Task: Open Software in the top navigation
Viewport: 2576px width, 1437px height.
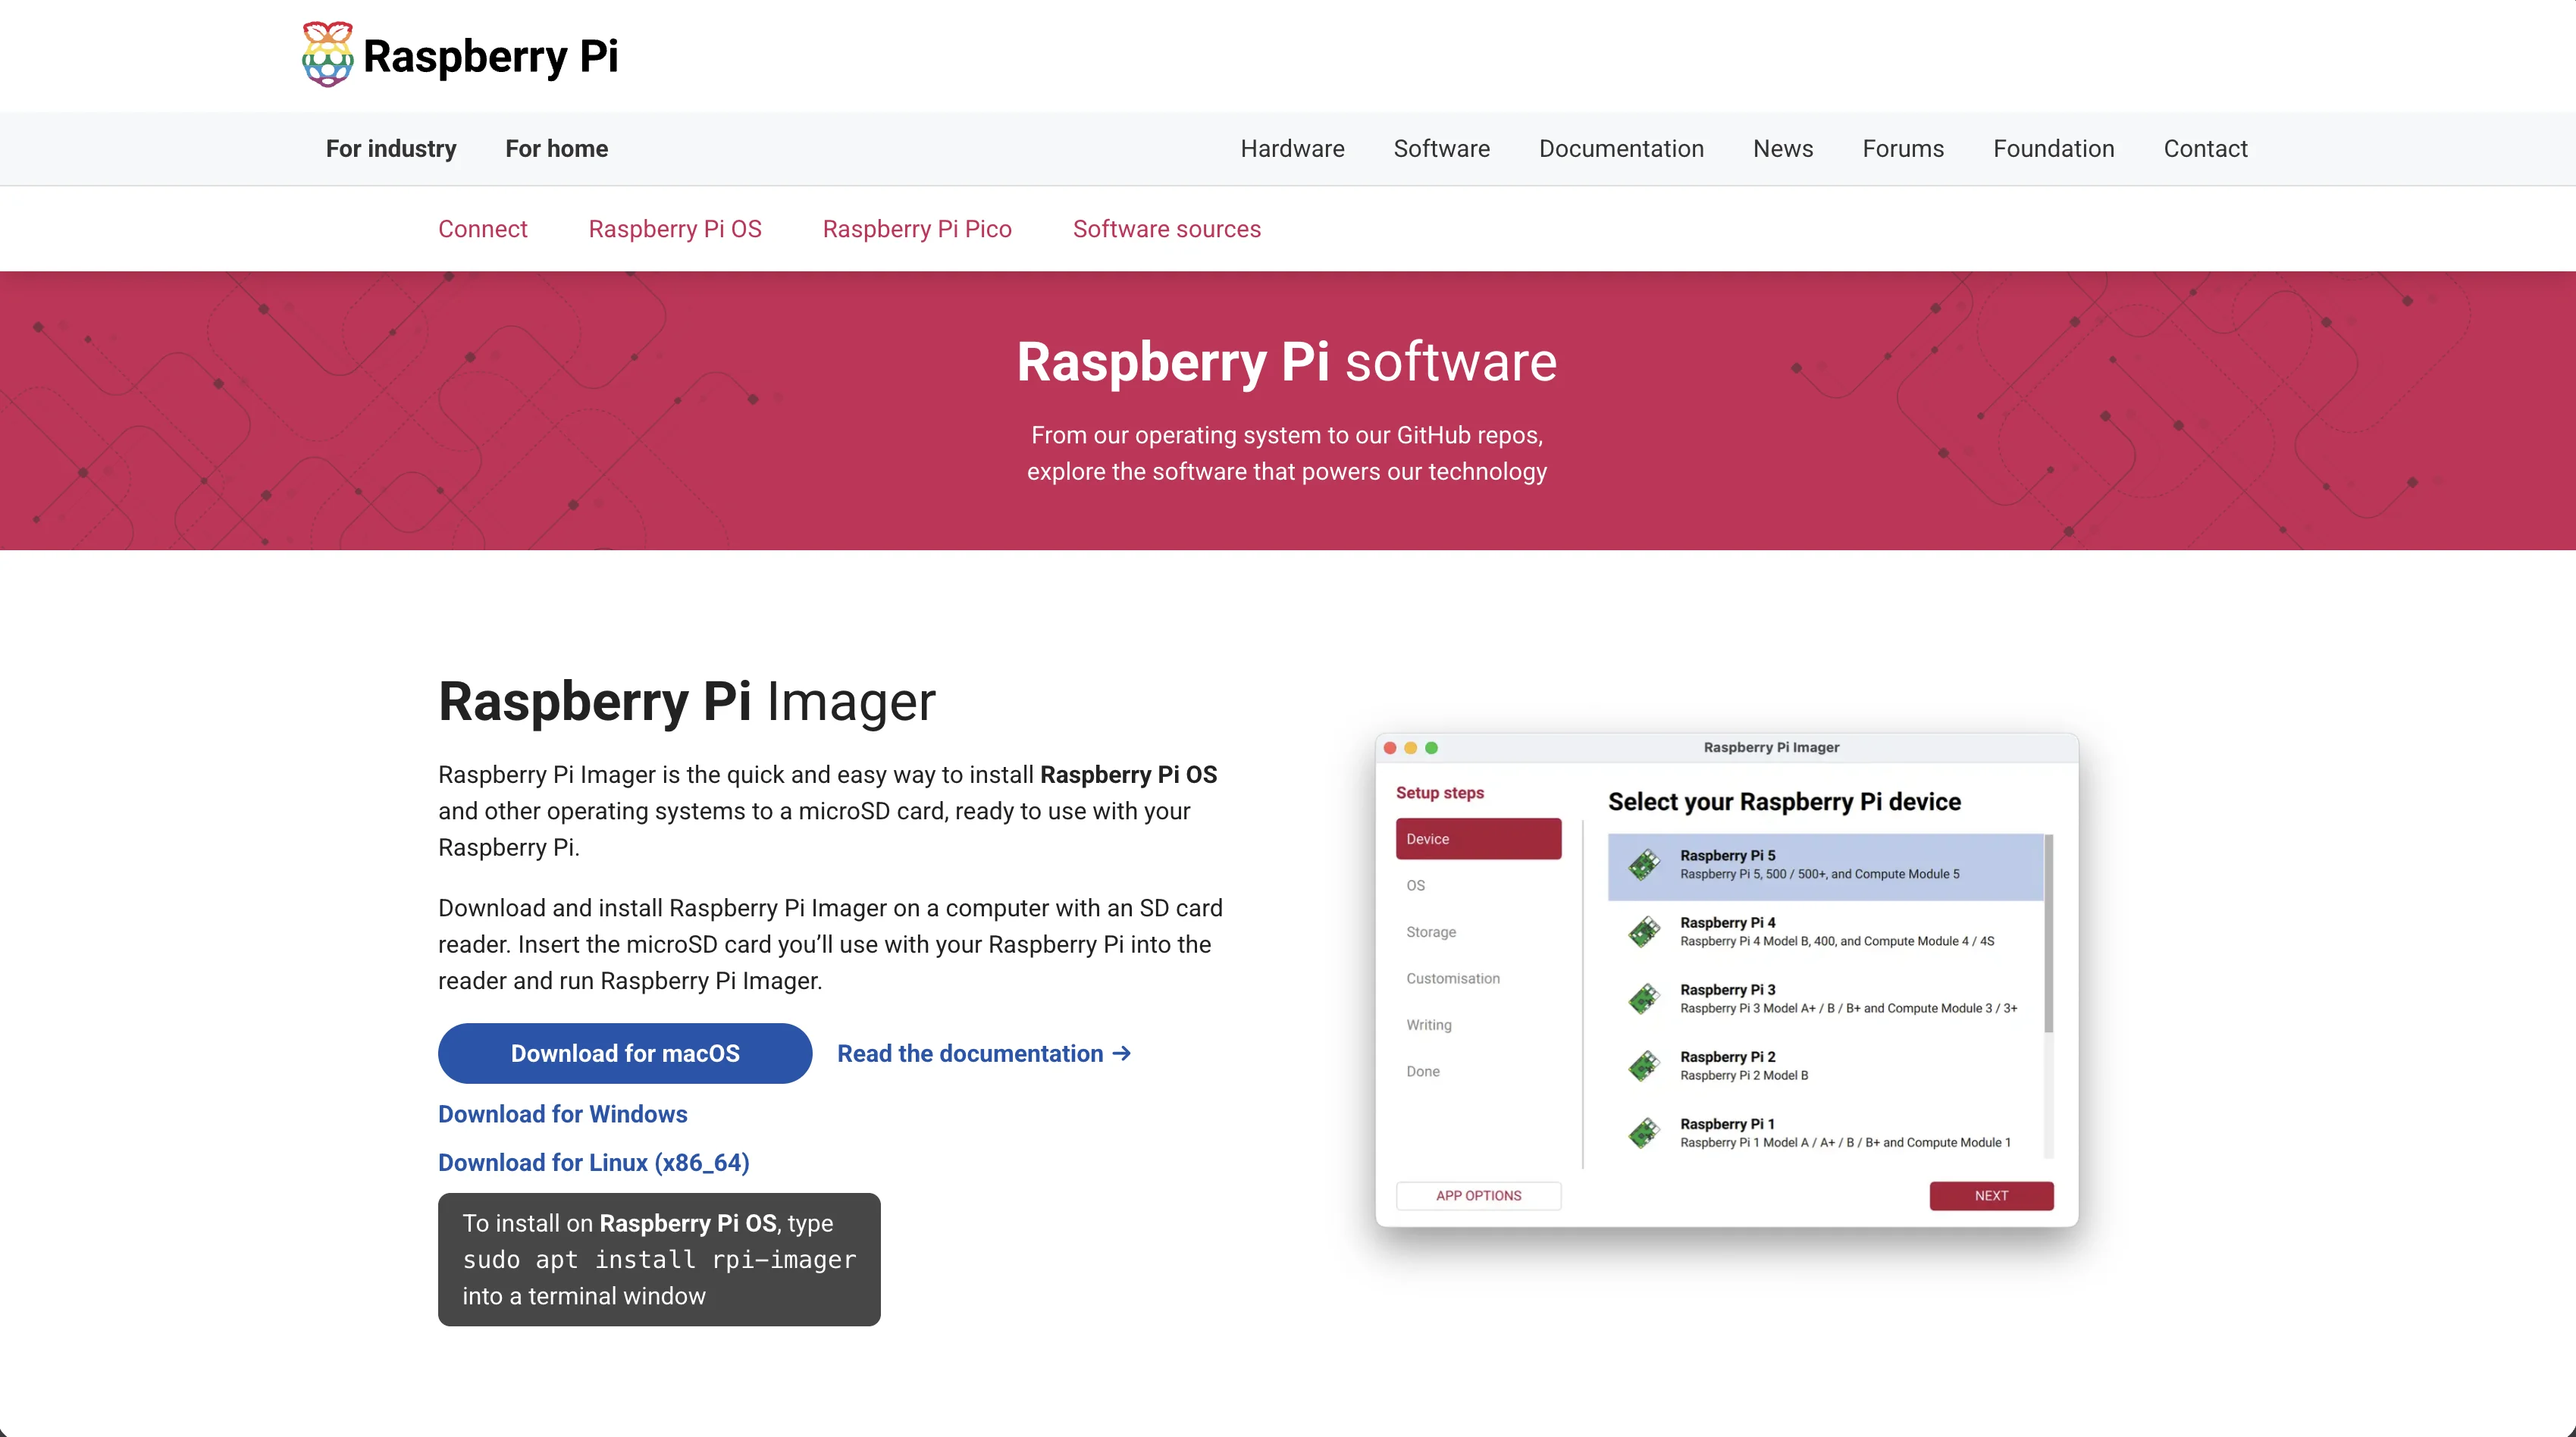Action: click(x=1442, y=149)
